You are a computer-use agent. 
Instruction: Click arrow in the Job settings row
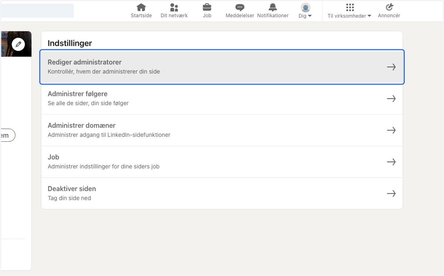point(391,162)
